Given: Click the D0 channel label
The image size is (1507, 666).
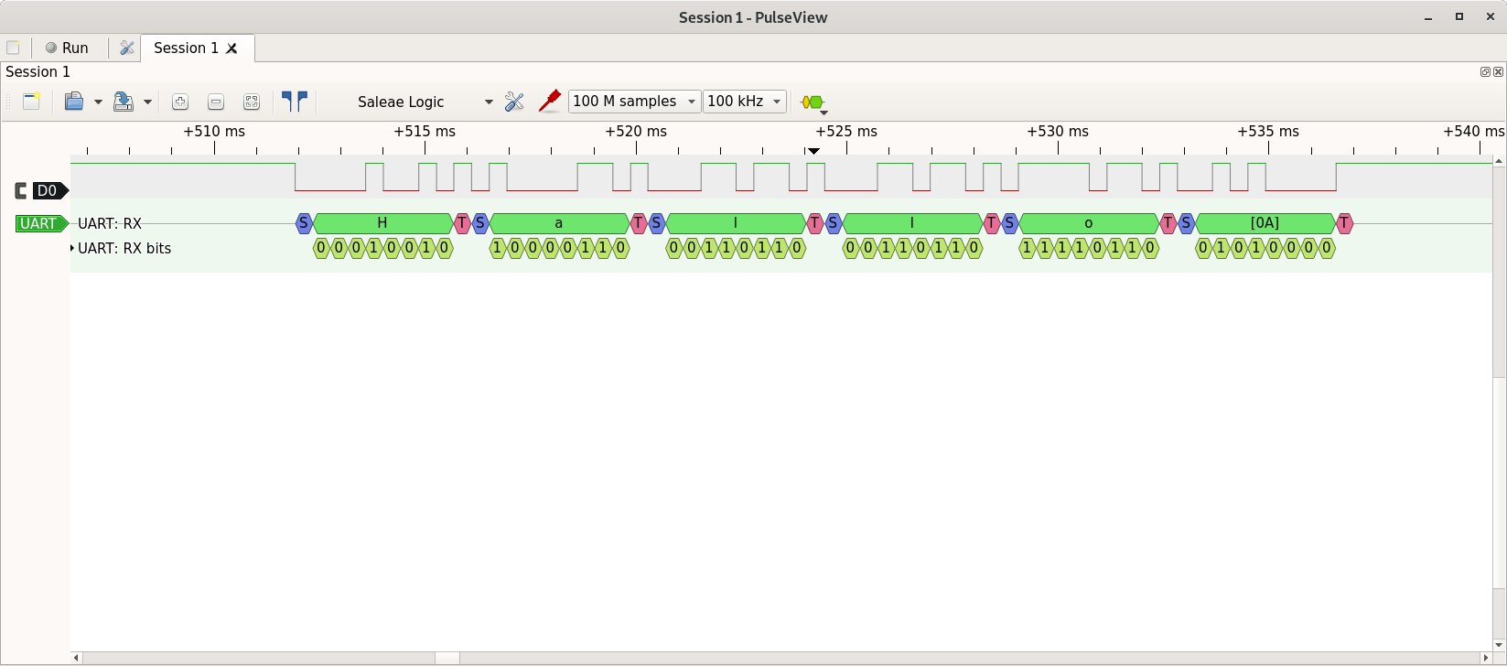Looking at the screenshot, I should 48,190.
